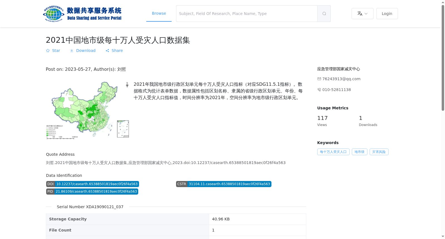Click the Share icon beside Share label
The height and width of the screenshot is (239, 445).
point(107,51)
